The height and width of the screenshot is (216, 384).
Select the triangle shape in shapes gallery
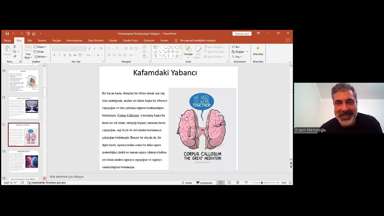pyautogui.click(x=156, y=52)
